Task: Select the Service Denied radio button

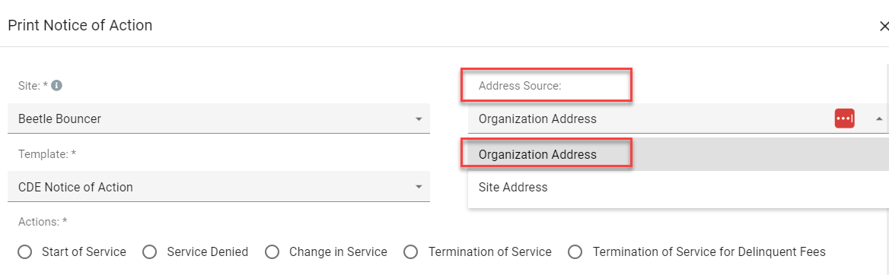Action: tap(150, 251)
